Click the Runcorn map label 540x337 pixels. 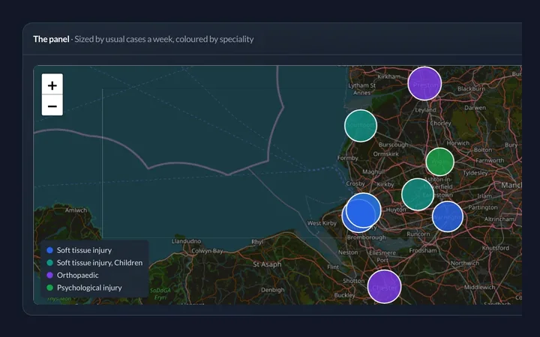(x=418, y=234)
